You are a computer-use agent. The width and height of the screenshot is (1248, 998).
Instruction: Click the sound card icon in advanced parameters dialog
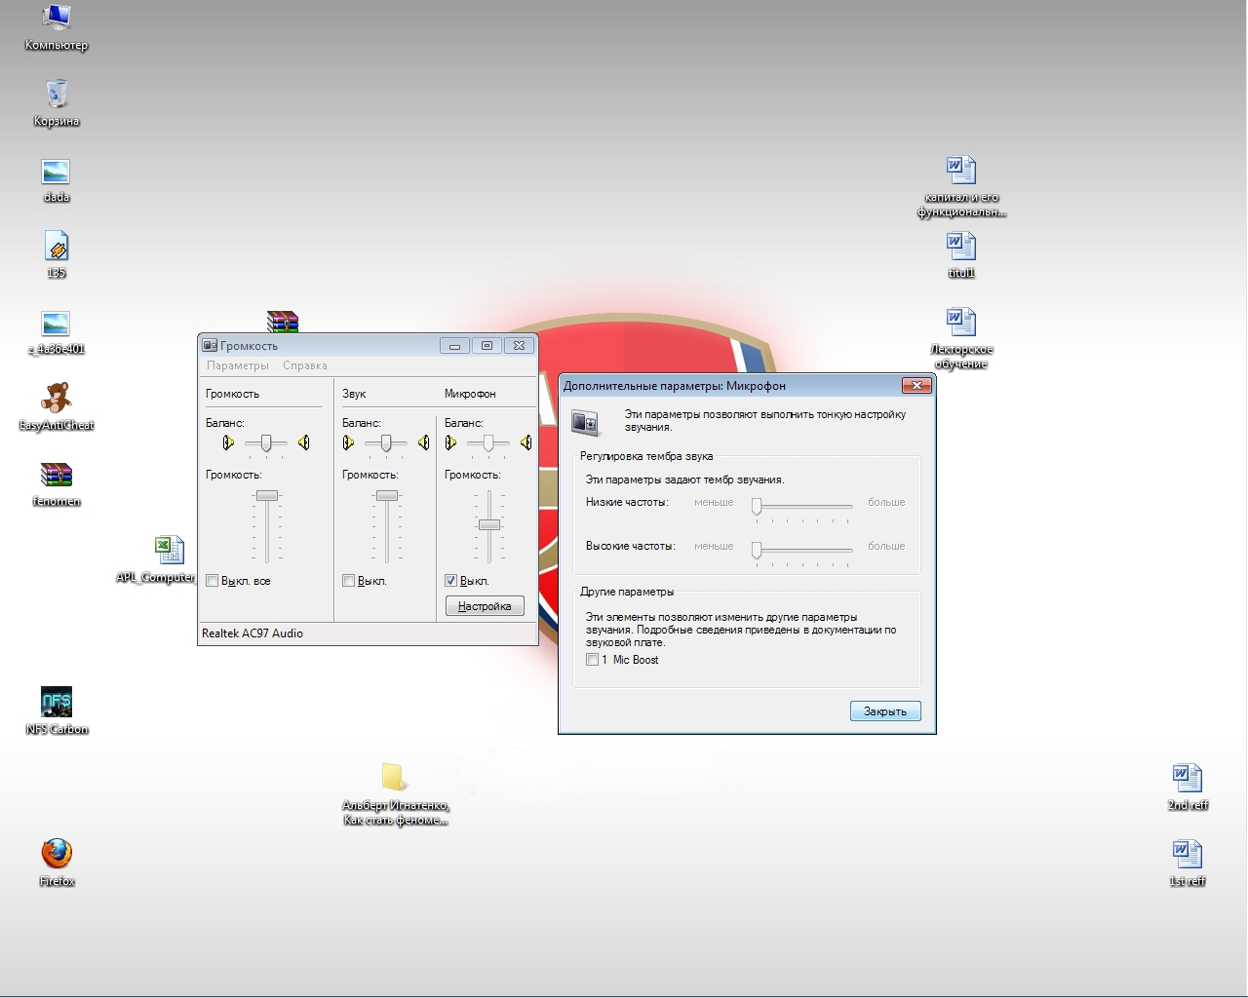coord(585,422)
